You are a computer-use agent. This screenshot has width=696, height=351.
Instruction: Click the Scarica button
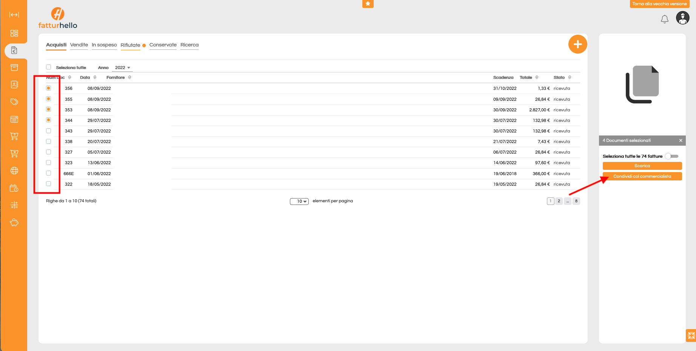tap(642, 166)
